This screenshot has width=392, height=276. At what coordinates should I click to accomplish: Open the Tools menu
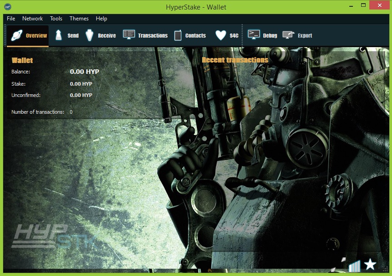[x=56, y=19]
